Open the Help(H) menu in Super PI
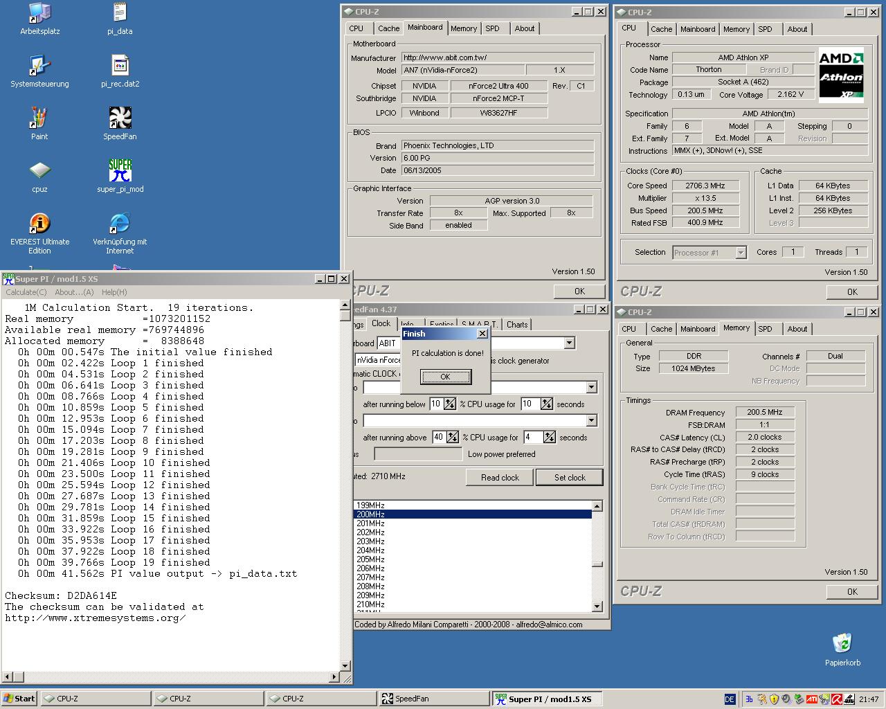The width and height of the screenshot is (886, 709). coord(114,292)
